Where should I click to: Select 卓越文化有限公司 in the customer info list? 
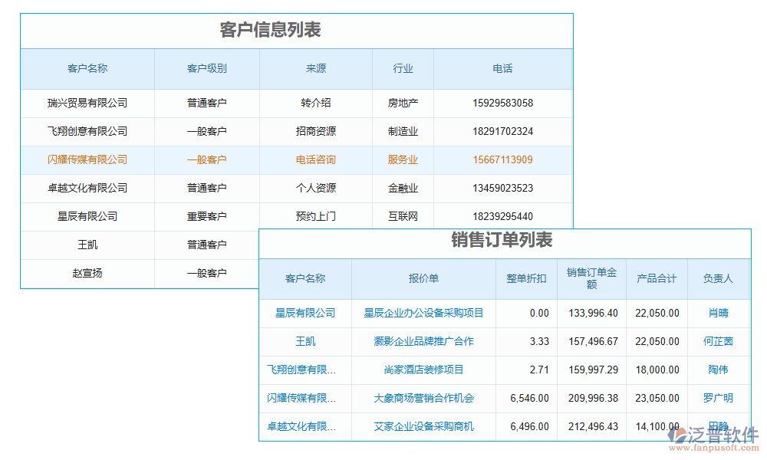87,188
